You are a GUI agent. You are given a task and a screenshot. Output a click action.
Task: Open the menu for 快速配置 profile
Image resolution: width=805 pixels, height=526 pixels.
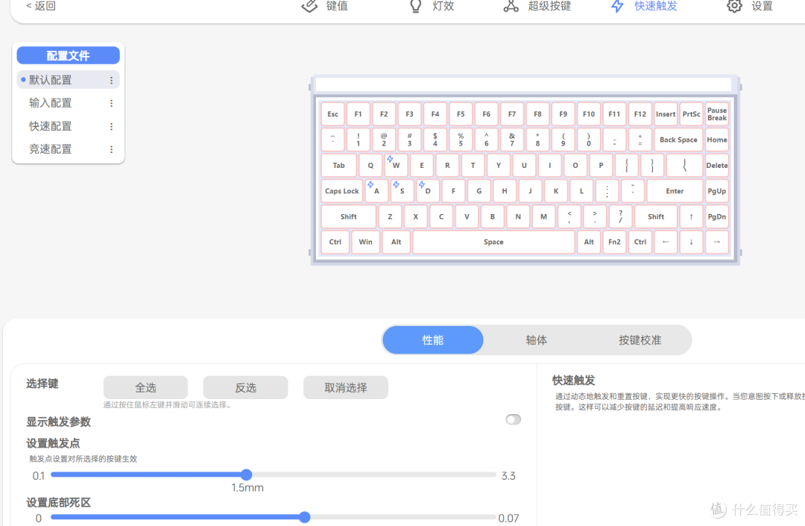111,125
